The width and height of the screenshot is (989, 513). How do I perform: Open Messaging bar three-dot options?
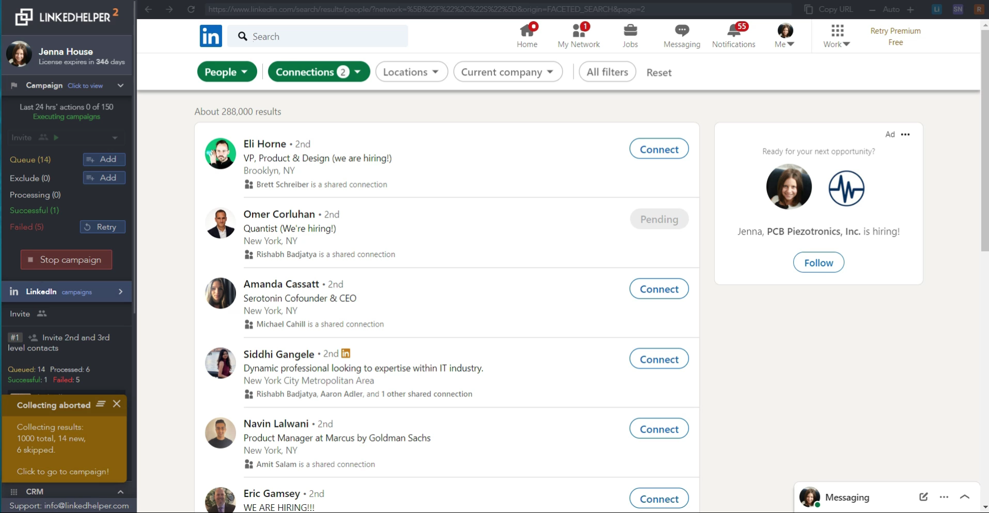tap(944, 497)
